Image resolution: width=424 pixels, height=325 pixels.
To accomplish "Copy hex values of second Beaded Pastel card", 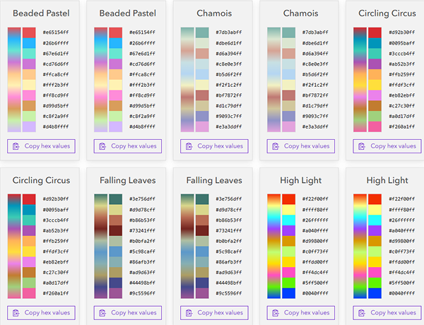I will click(128, 146).
